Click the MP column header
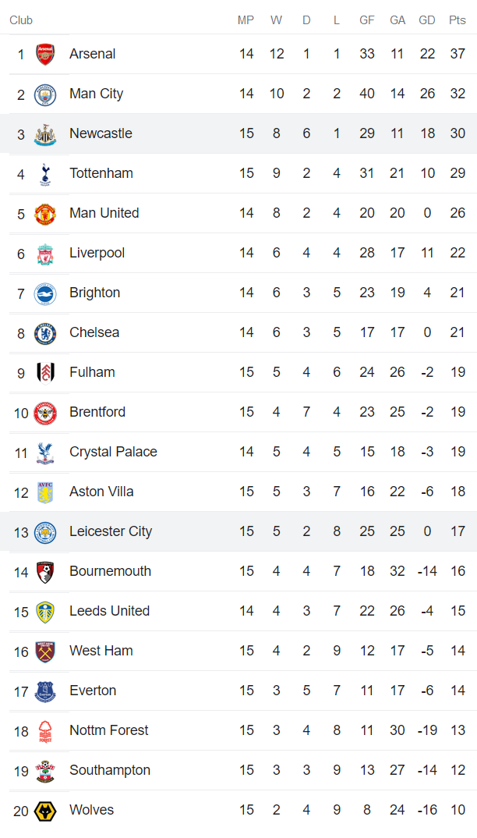 click(246, 20)
